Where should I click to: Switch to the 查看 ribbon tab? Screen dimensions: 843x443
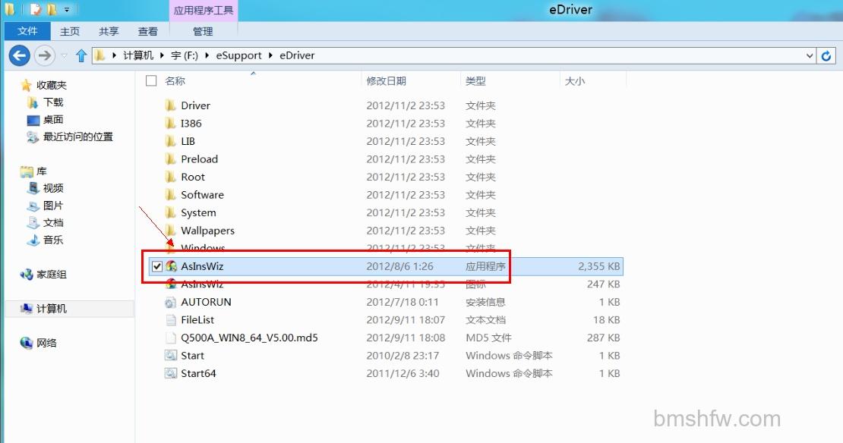[148, 31]
